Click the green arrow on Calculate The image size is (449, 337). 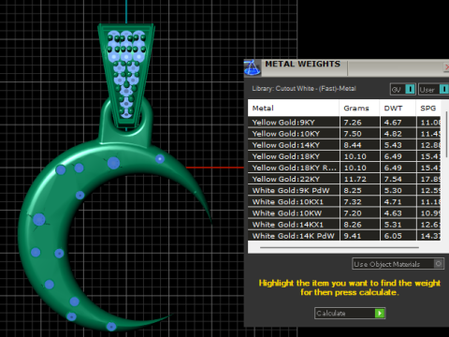pyautogui.click(x=380, y=313)
